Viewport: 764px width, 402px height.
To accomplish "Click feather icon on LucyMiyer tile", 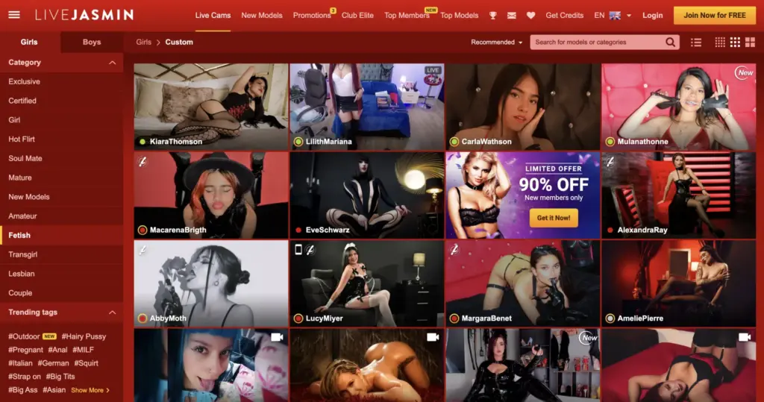I will (x=310, y=250).
